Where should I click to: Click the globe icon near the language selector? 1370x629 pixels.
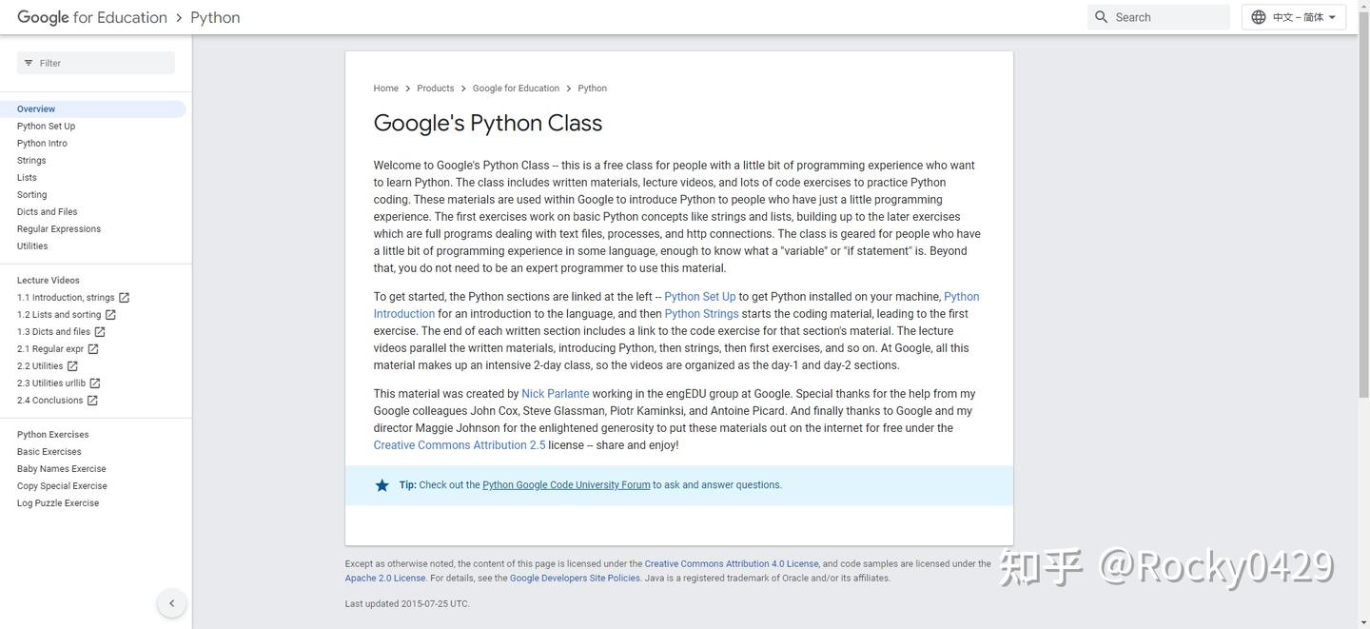coord(1258,16)
